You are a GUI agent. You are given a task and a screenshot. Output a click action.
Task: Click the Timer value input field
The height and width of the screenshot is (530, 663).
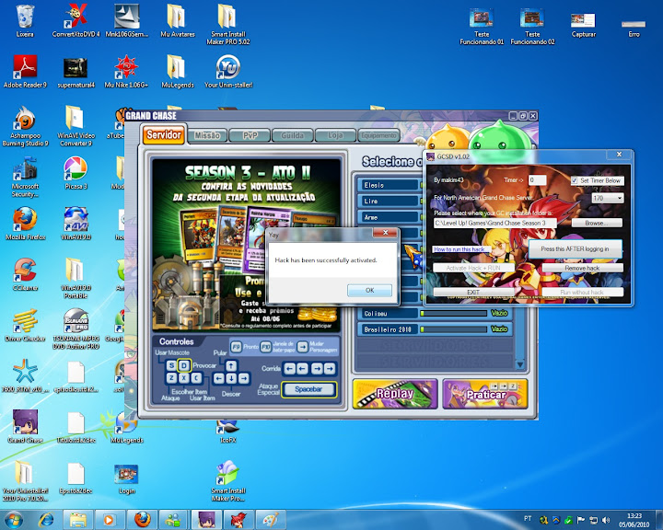point(538,180)
